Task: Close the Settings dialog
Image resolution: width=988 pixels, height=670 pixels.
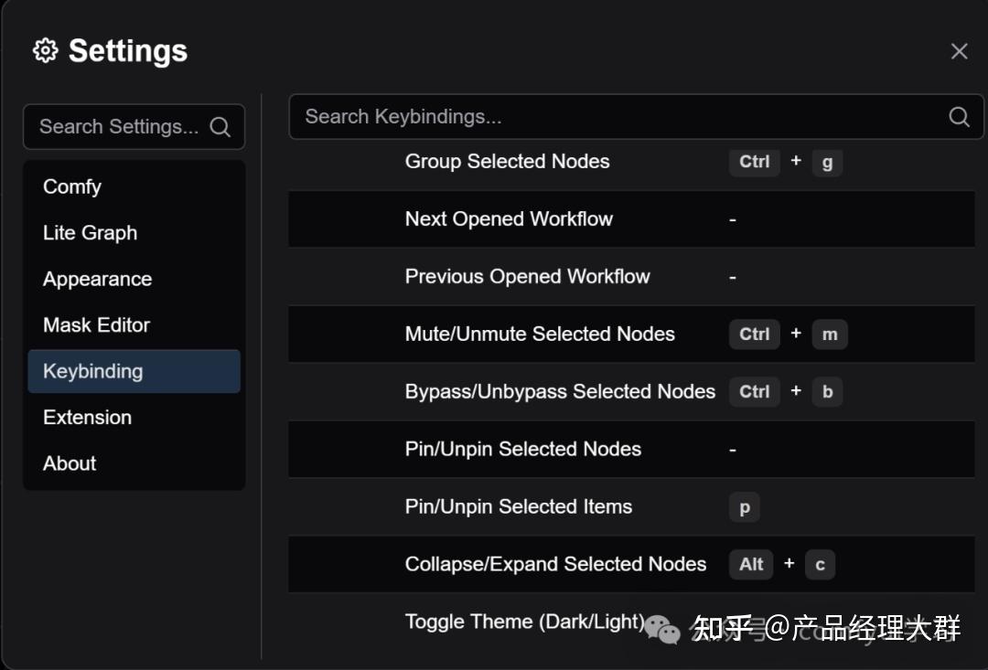Action: click(x=959, y=51)
